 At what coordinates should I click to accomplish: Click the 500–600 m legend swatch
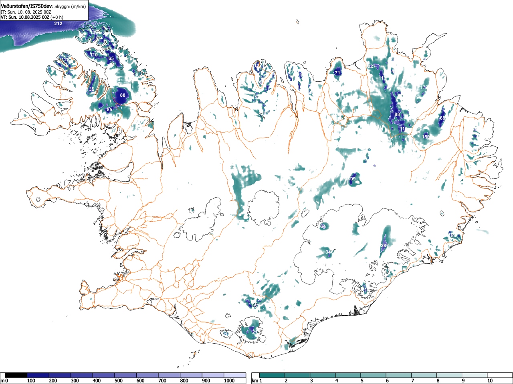coord(125,375)
